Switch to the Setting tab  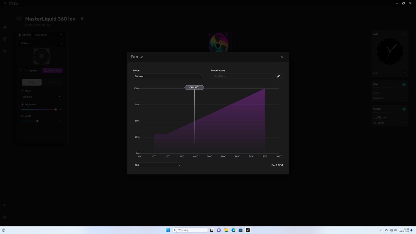point(52,82)
